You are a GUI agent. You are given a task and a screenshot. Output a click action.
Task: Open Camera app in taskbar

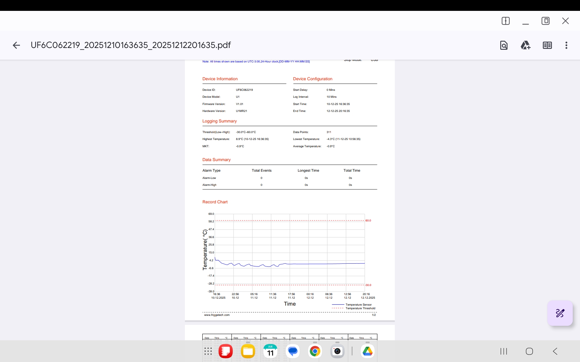pyautogui.click(x=337, y=351)
